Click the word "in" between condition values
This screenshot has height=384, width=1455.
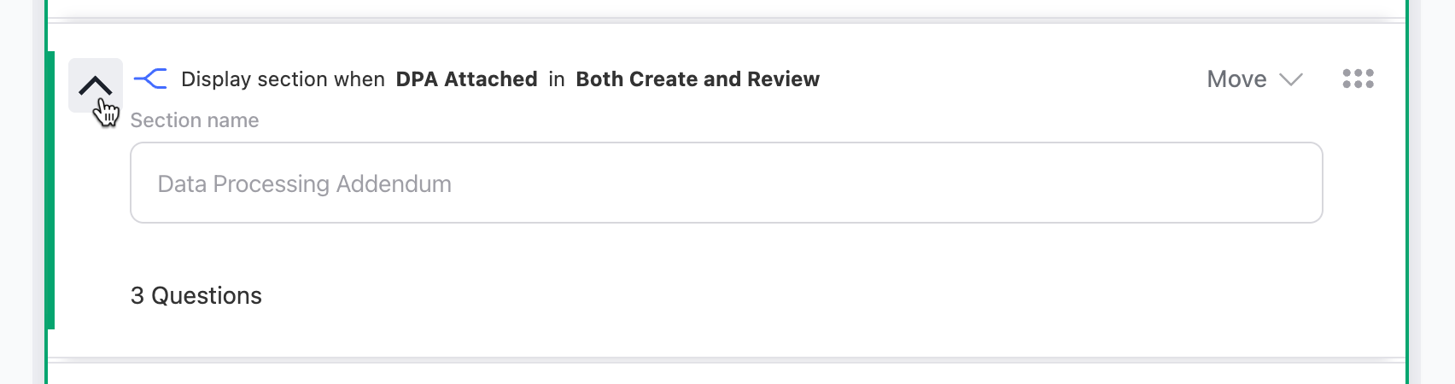point(557,79)
